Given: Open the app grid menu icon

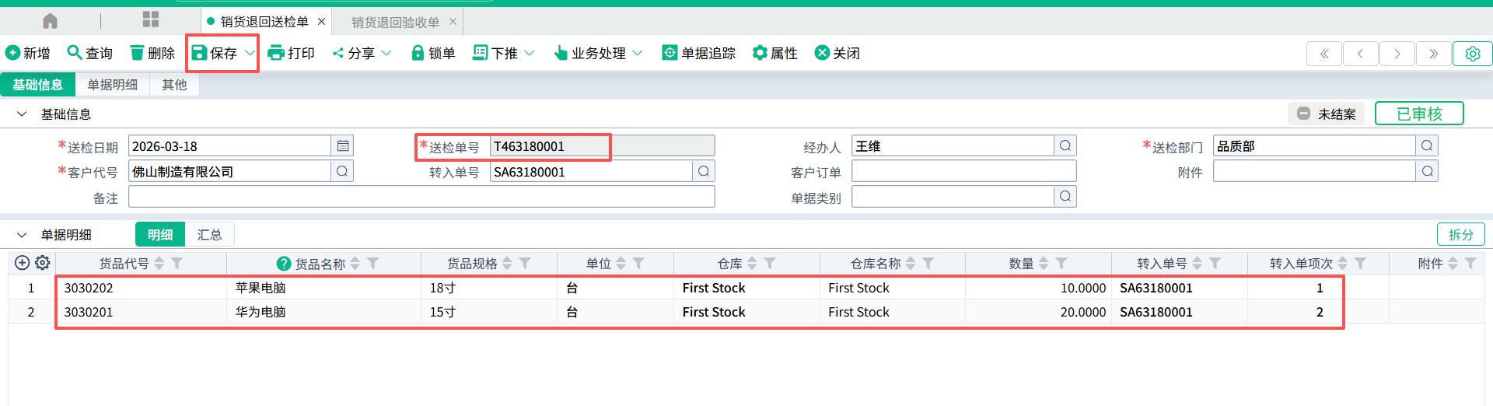Looking at the screenshot, I should click(151, 20).
